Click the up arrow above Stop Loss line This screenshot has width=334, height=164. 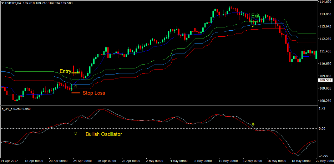click(75, 87)
